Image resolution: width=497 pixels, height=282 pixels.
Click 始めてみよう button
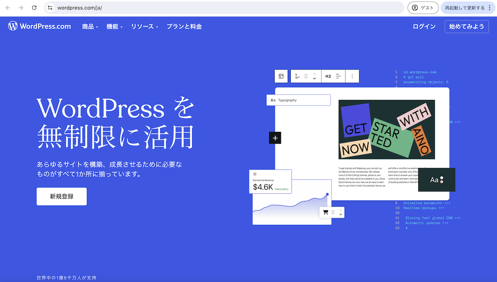(467, 26)
